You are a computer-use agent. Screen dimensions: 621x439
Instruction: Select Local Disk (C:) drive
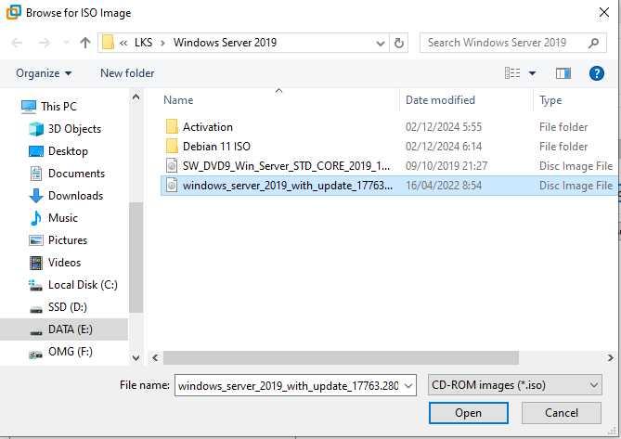(x=83, y=285)
